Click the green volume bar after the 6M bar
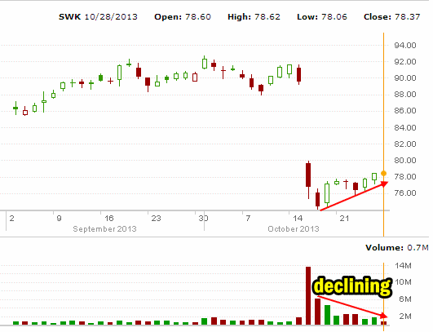The height and width of the screenshot is (332, 433). (x=327, y=315)
